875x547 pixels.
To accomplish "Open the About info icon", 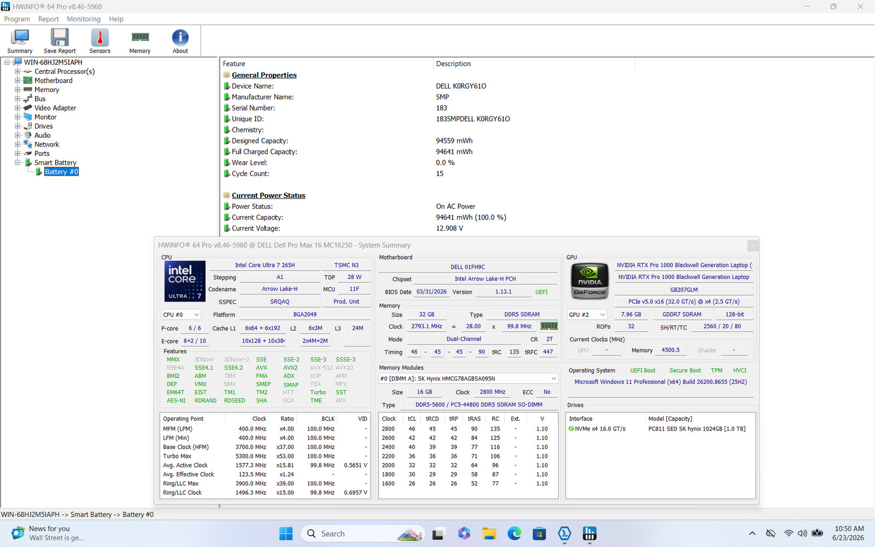I will (x=180, y=41).
